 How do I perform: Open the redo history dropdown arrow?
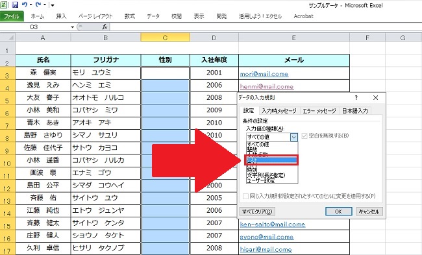(x=45, y=5)
